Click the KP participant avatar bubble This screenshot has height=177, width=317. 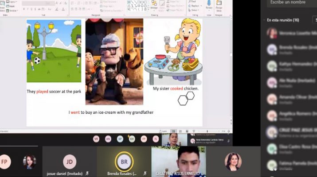120,139
